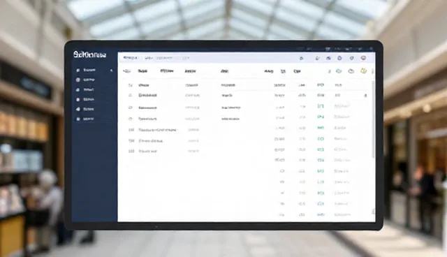Click the shield-shaped icon in the top bar
Image resolution: width=447 pixels, height=257 pixels.
[x=352, y=58]
